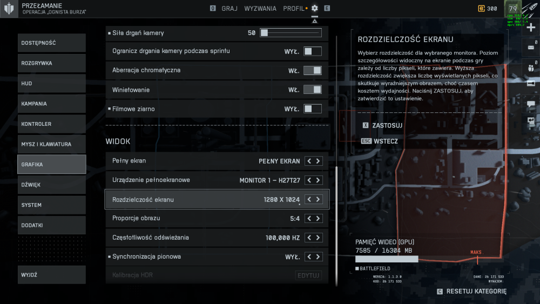The image size is (540, 304).
Task: Click the rocket icon next to rank badge
Action: 530,9
